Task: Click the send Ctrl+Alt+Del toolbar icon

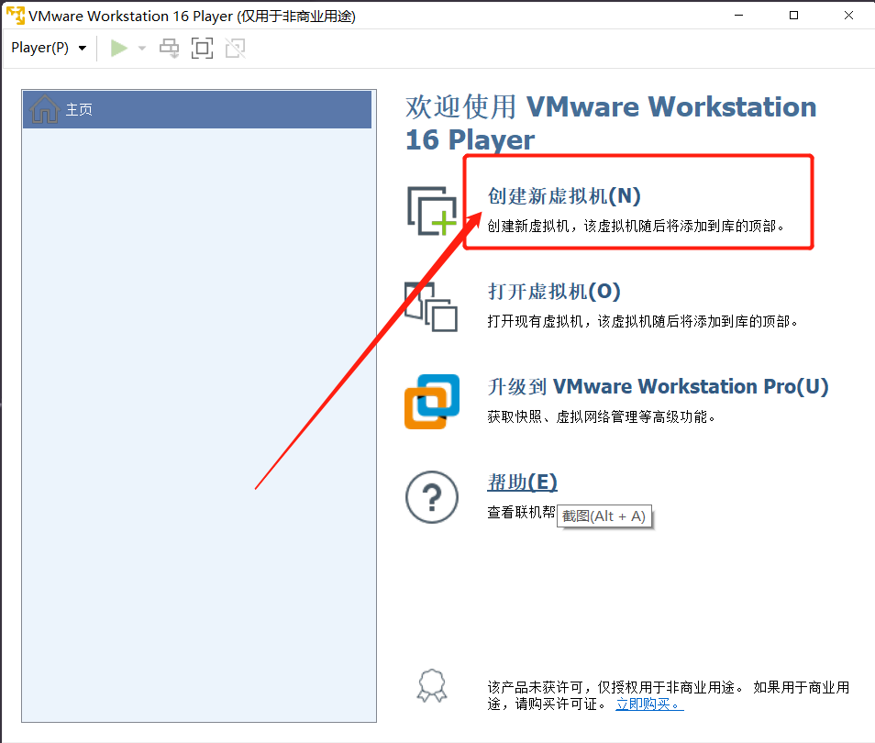Action: pos(169,48)
